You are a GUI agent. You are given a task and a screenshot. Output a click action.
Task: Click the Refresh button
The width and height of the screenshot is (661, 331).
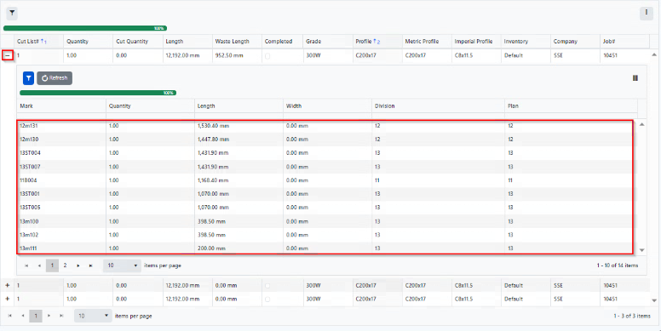tap(55, 78)
